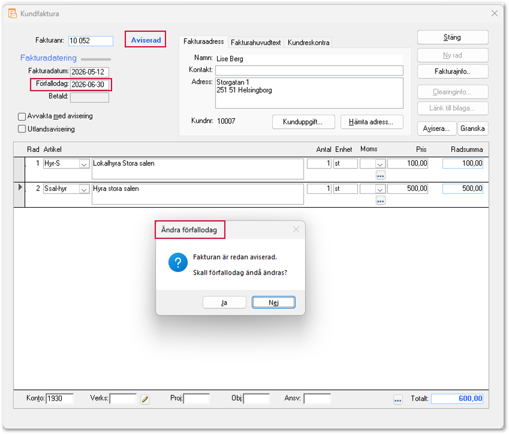Open the Moms dropdown on row 2

click(x=380, y=189)
